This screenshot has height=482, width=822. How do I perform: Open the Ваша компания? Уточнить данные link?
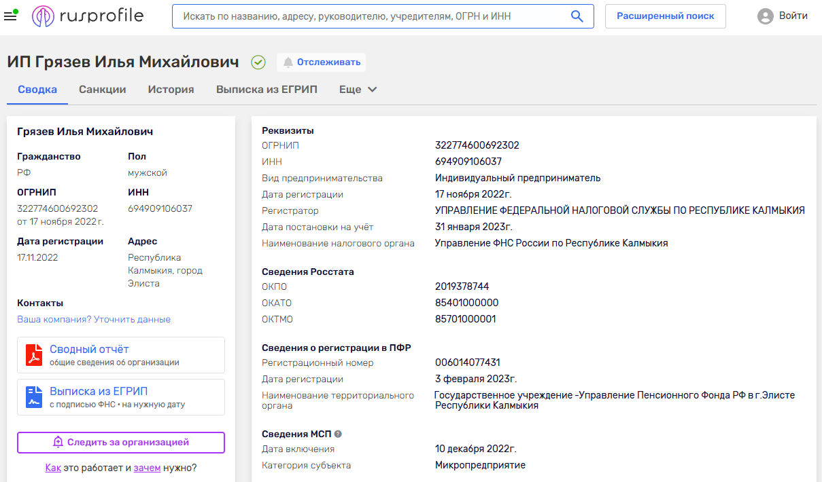tap(94, 319)
